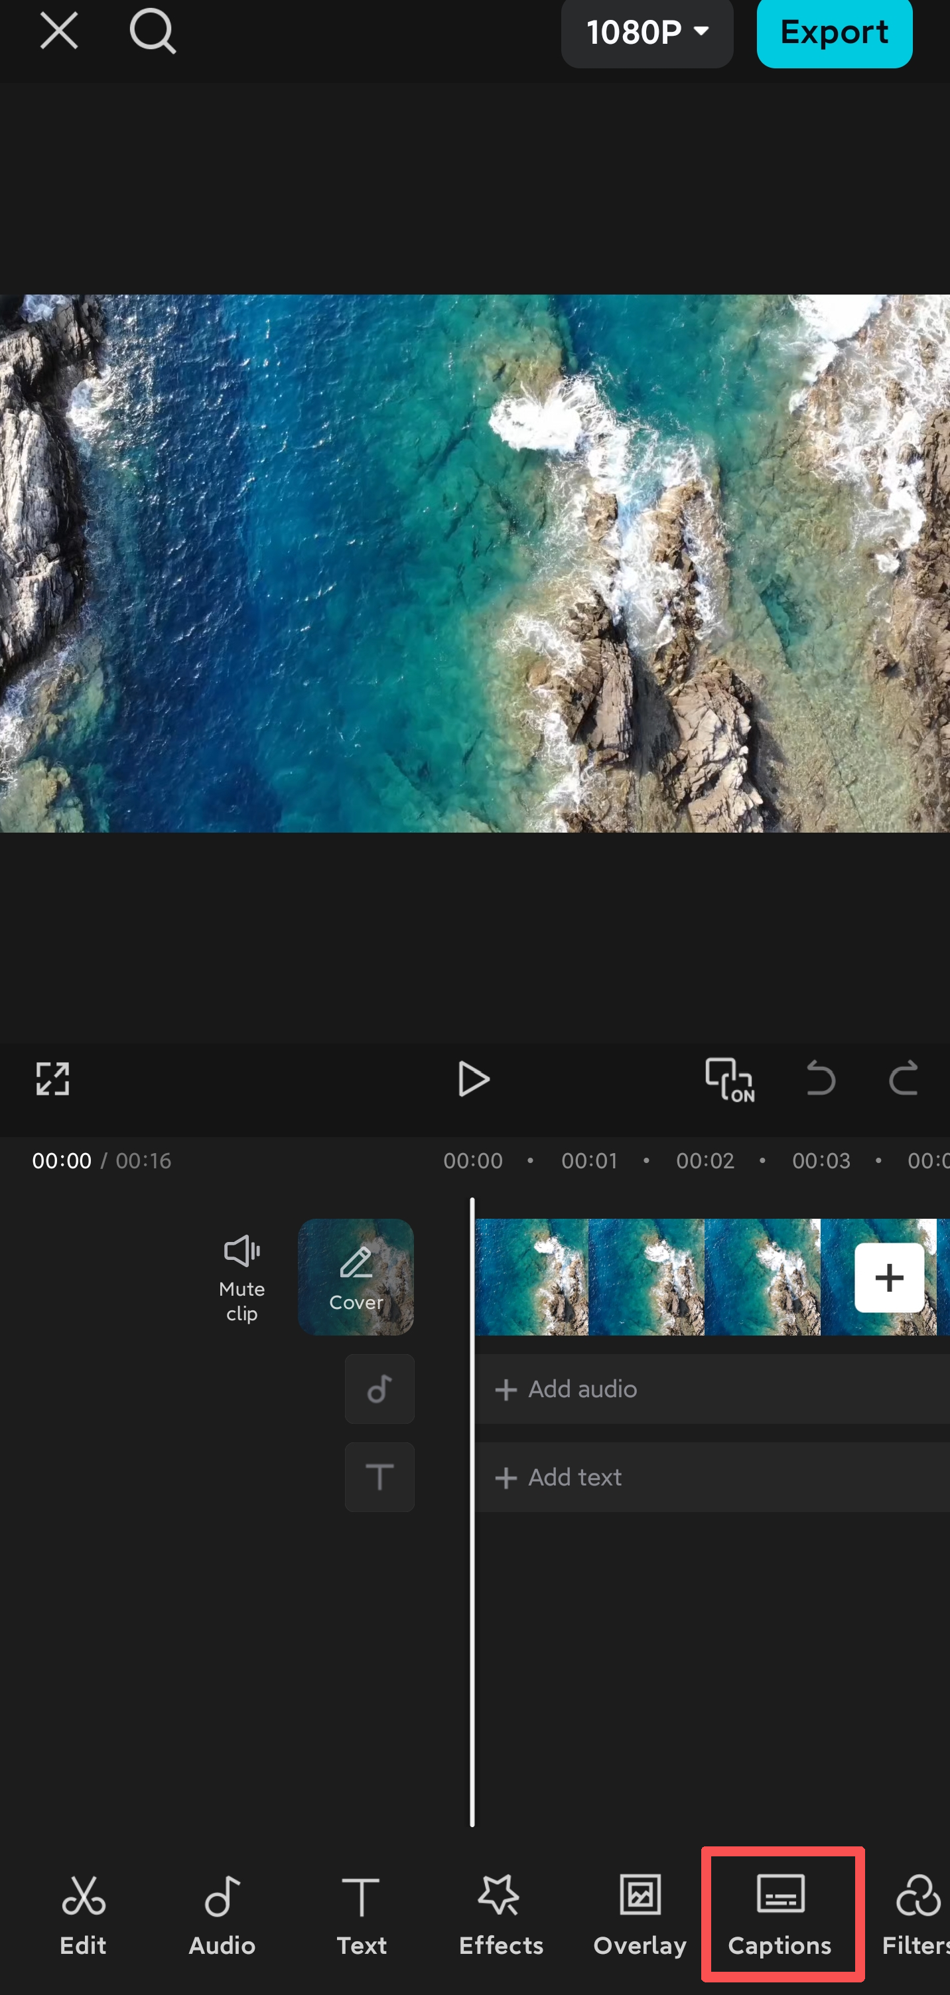Open the search magnifier icon
Viewport: 950px width, 1995px height.
click(153, 32)
